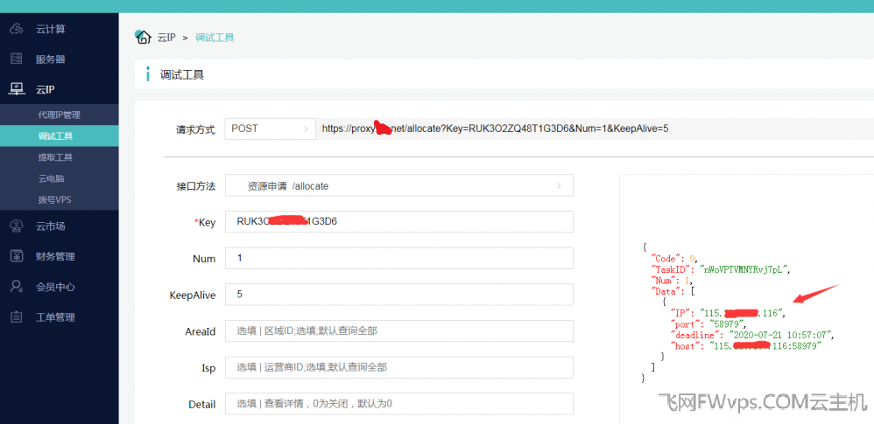The width and height of the screenshot is (874, 424).
Task: Focus the Detail input field
Action: 399,403
